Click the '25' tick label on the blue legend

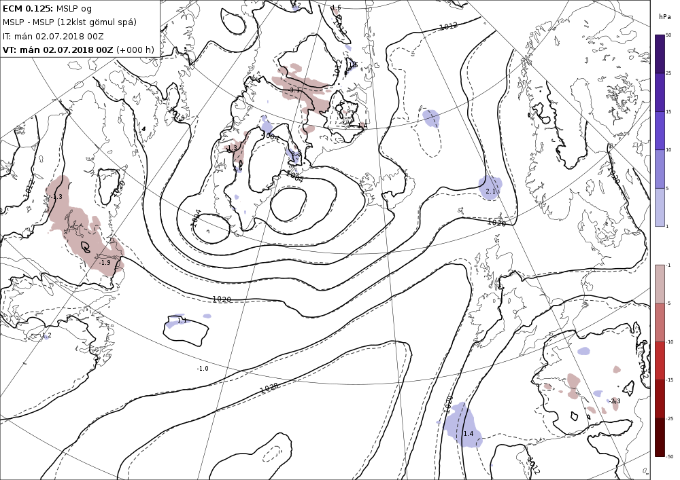(x=668, y=73)
